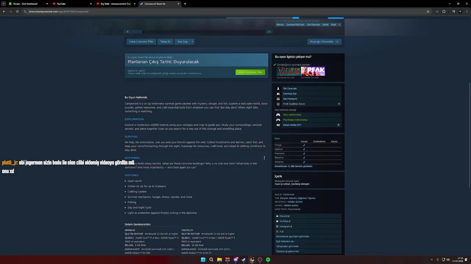Open Güncelleme geçmişini görüntüle link
This screenshot has height=264, width=471.
point(293,236)
